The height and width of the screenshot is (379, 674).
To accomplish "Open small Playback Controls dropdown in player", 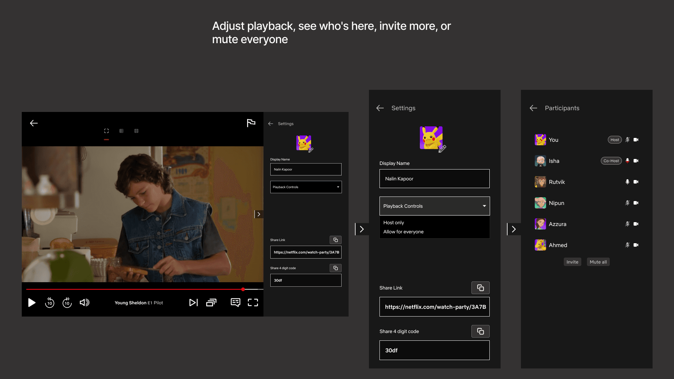I will click(x=306, y=187).
